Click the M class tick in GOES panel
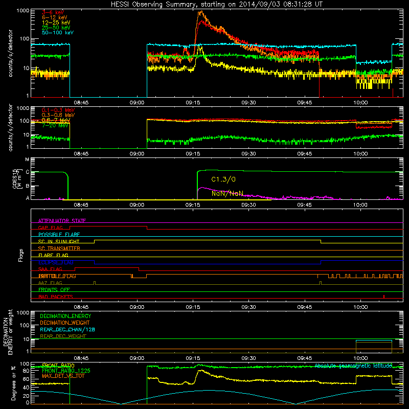The width and height of the screenshot is (409, 409). (27, 160)
